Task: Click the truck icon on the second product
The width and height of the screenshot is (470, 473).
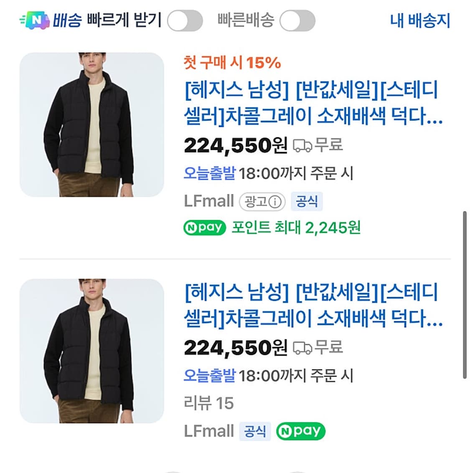Action: click(x=302, y=347)
